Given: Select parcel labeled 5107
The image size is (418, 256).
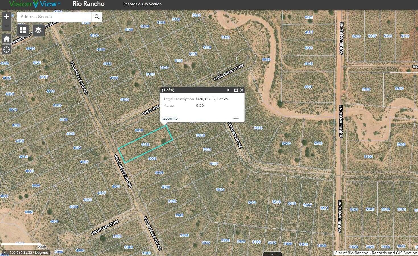Looking at the screenshot, I should click(x=164, y=67).
